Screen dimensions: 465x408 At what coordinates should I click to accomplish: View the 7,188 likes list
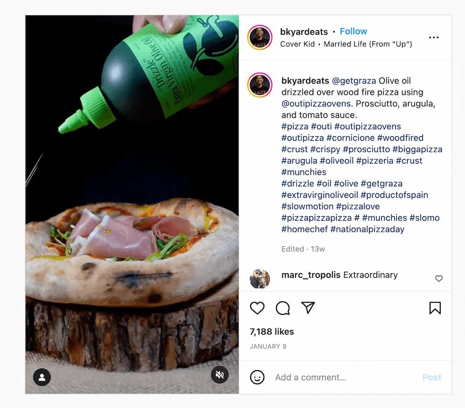271,331
